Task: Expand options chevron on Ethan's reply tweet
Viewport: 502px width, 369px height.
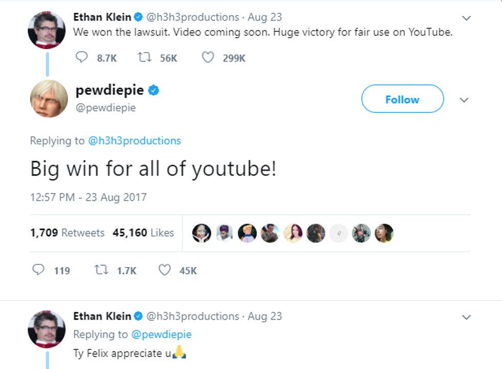Action: pos(466,317)
